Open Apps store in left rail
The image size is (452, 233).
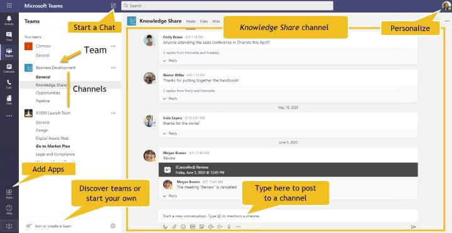[x=9, y=194]
